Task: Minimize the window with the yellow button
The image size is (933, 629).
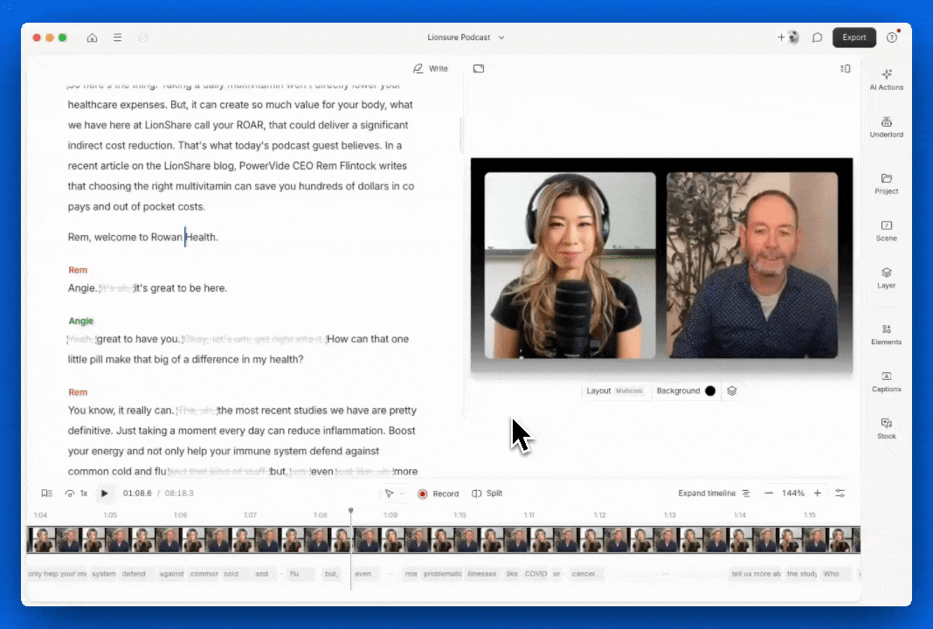Action: [50, 38]
